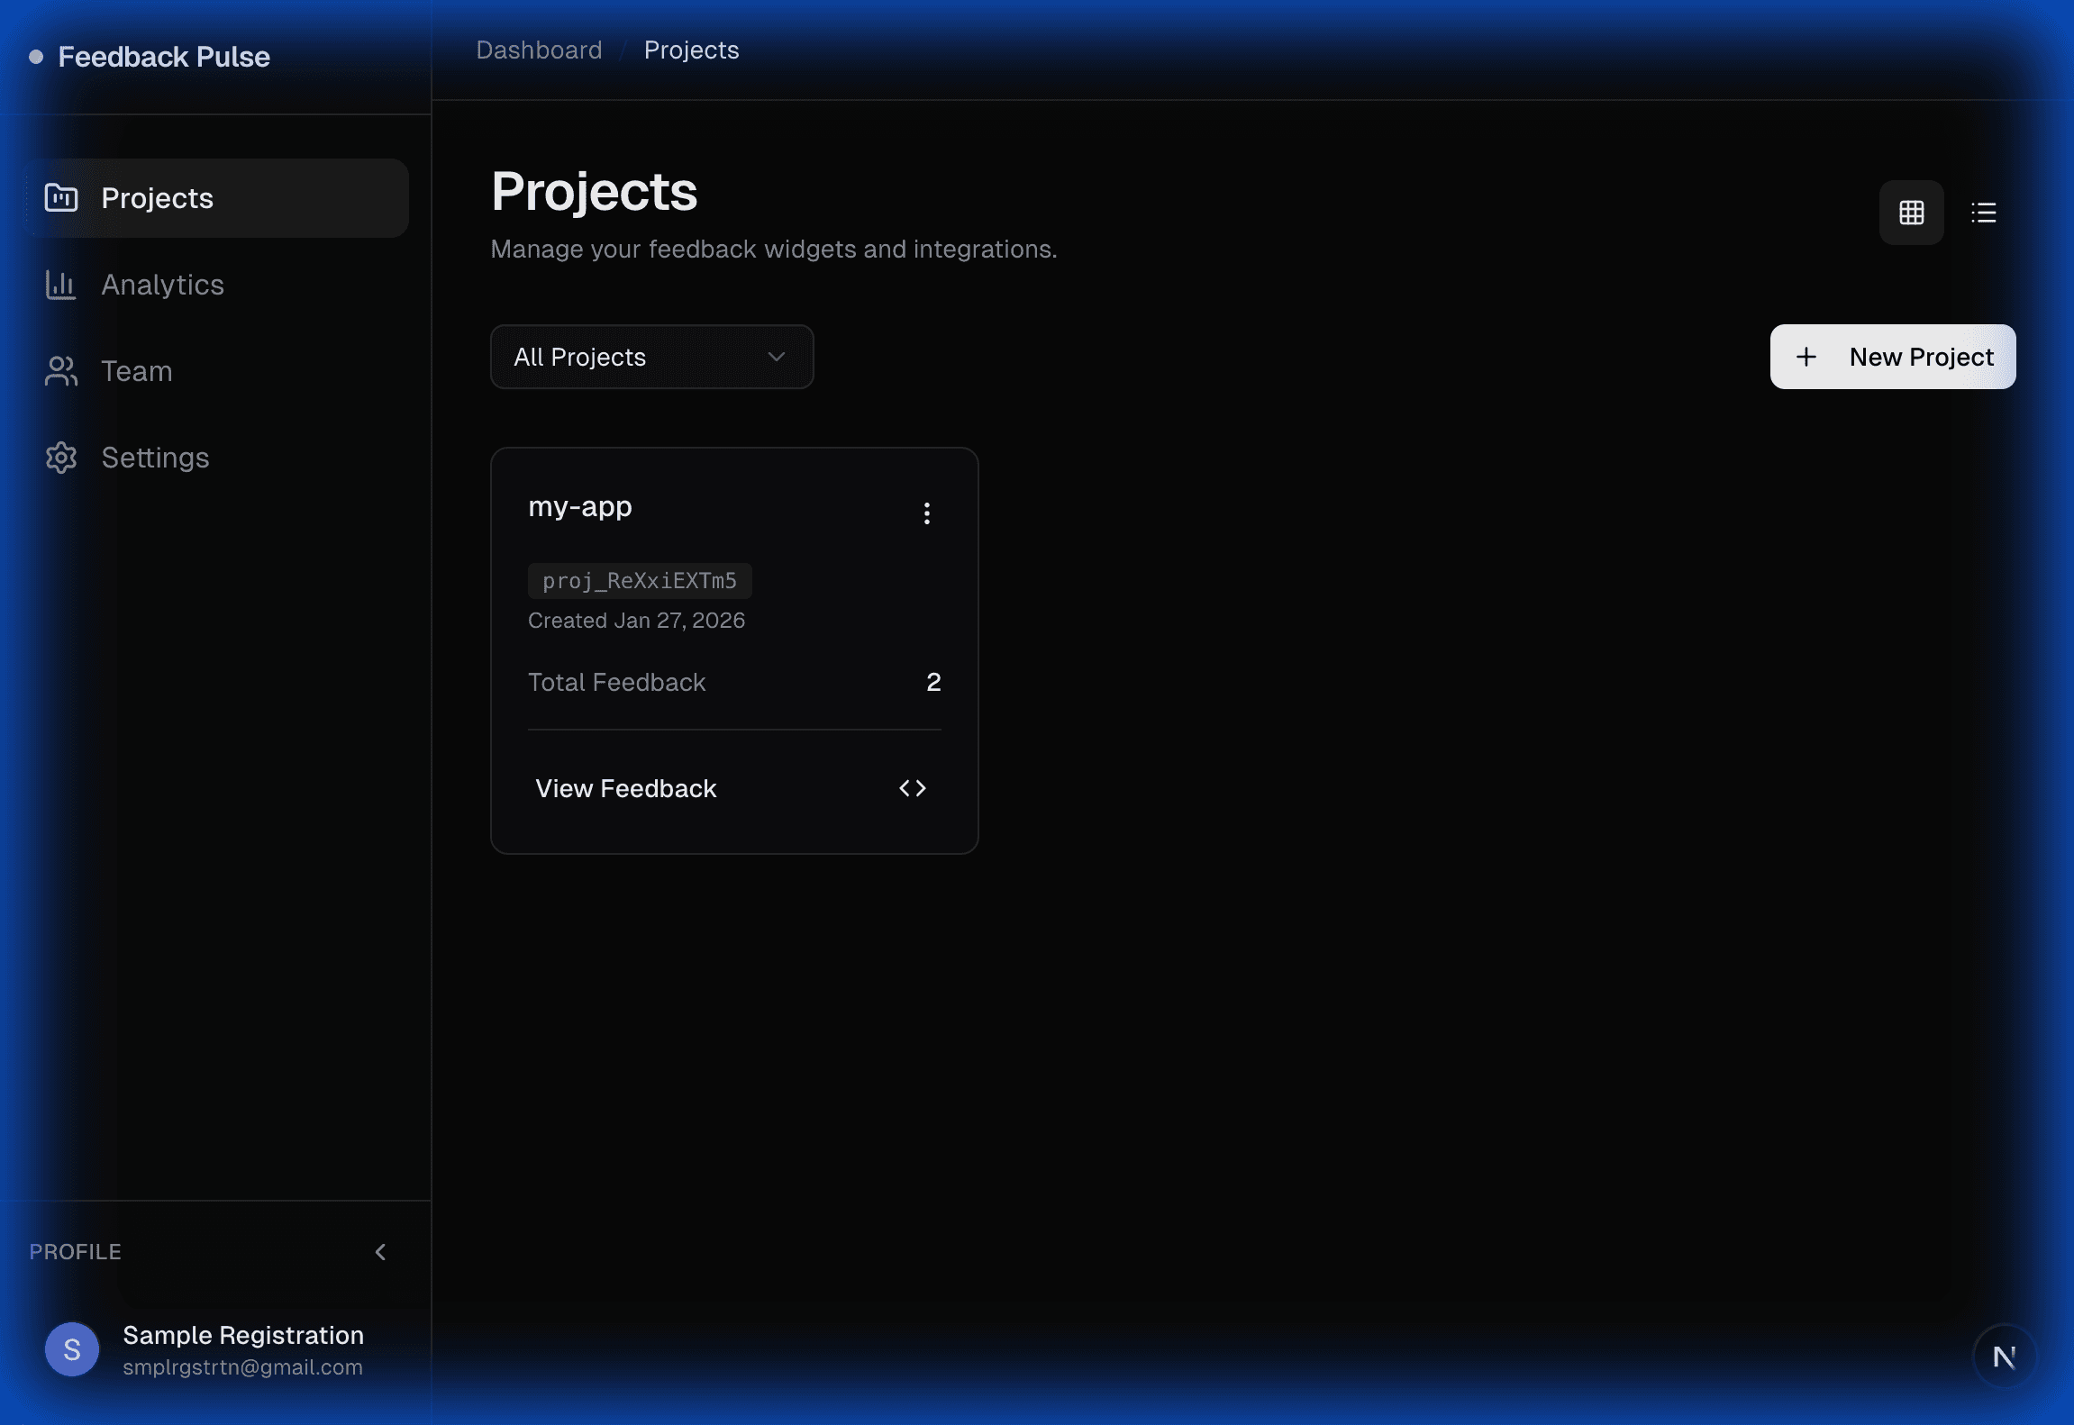Expand the All Projects filter dropdown
2074x1425 pixels.
(650, 357)
